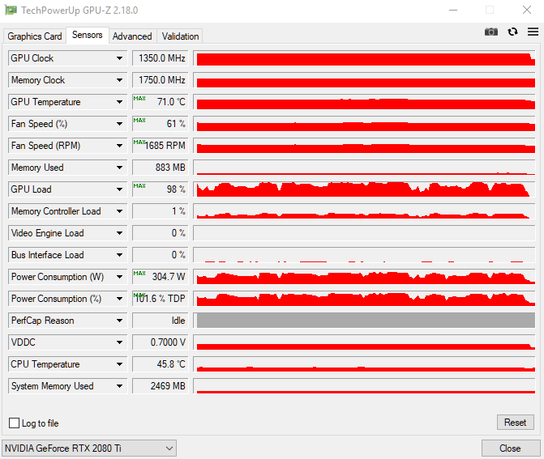
Task: Open the GPU Load sensor dropdown
Action: pyautogui.click(x=67, y=189)
